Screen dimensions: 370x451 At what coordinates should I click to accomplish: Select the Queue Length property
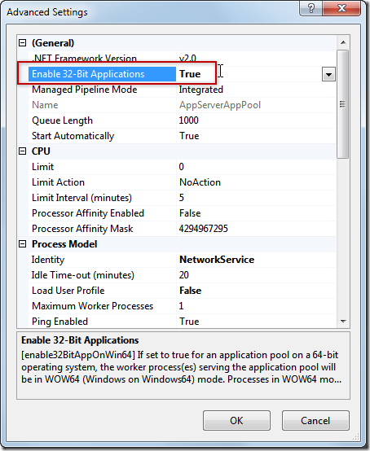pyautogui.click(x=62, y=120)
